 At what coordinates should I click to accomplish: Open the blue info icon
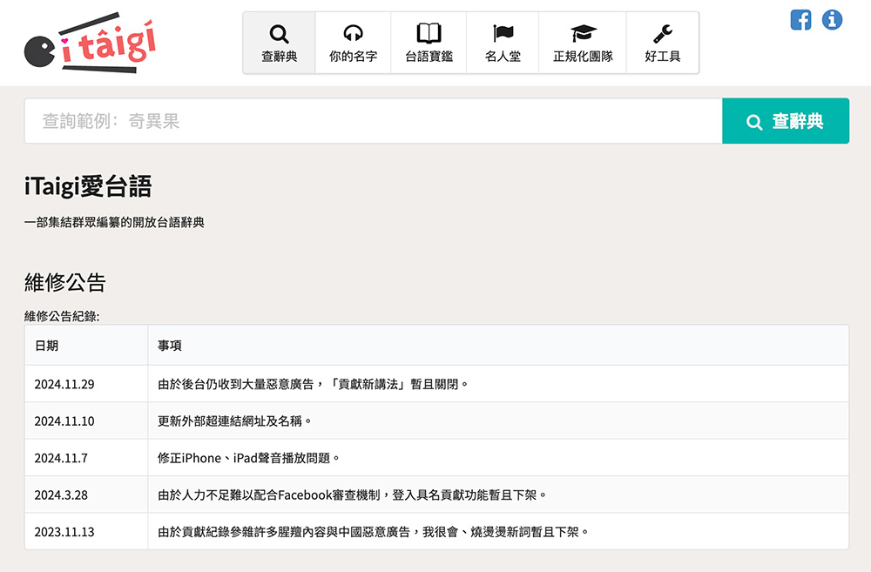832,20
